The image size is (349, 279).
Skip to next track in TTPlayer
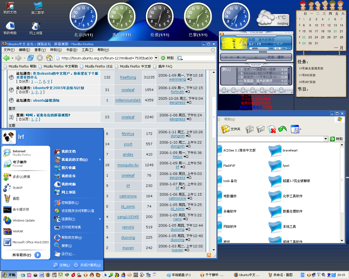(231, 57)
